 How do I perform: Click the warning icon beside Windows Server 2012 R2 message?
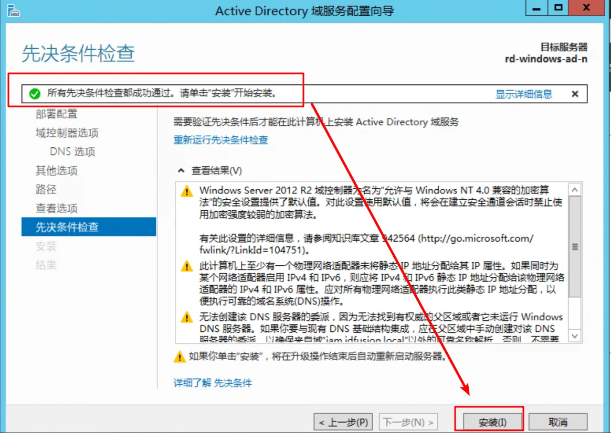point(187,191)
